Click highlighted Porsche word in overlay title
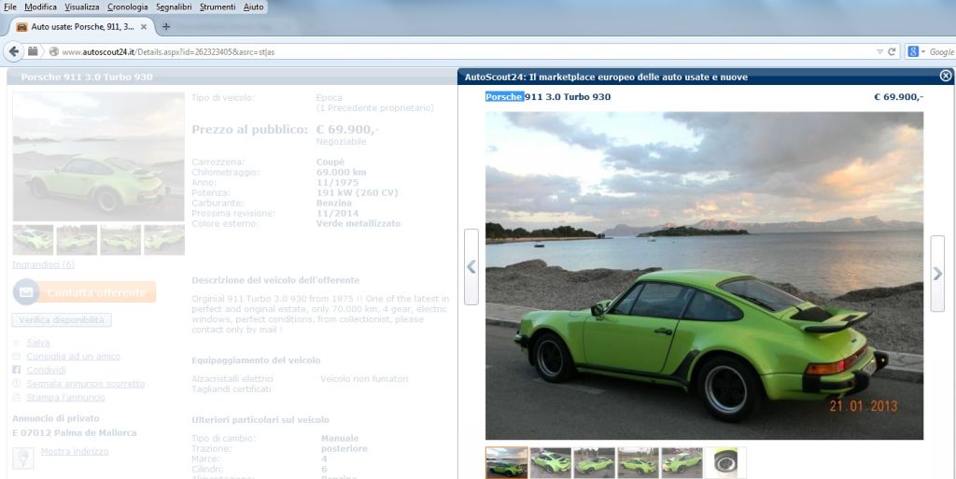 click(x=504, y=96)
